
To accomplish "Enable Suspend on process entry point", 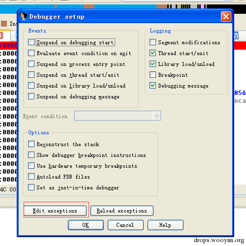I will click(x=31, y=64).
